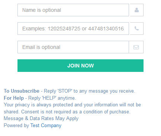Open the Test Company link
This screenshot has width=161, height=136.
click(46, 126)
